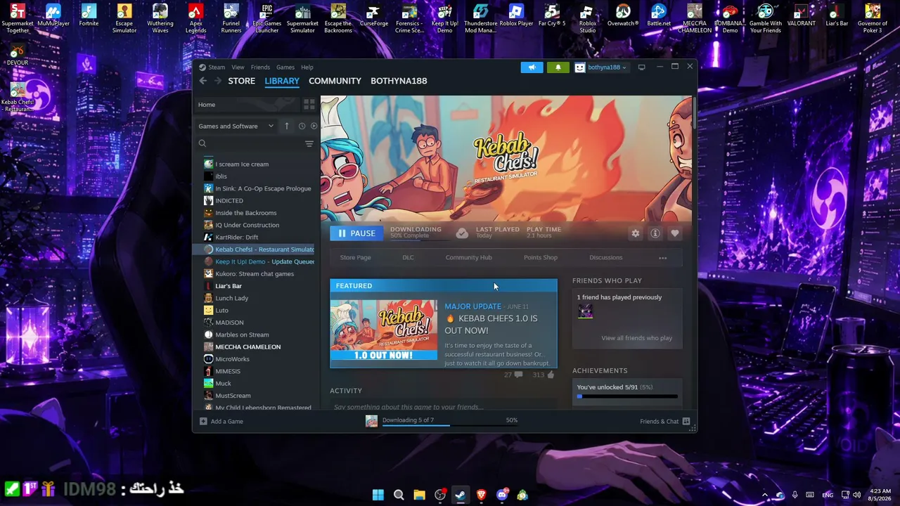This screenshot has width=900, height=506.
Task: Click the achievements progress bar
Action: [x=627, y=396]
